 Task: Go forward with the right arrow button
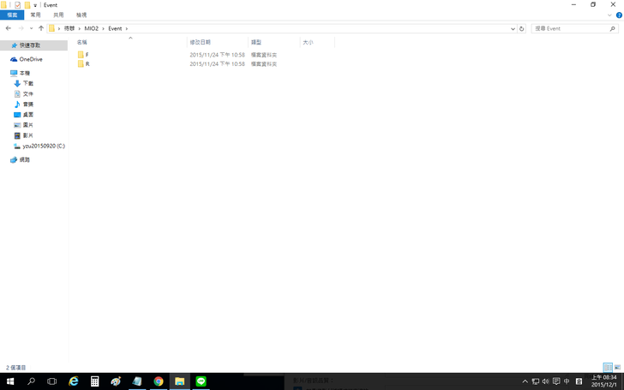click(x=21, y=28)
